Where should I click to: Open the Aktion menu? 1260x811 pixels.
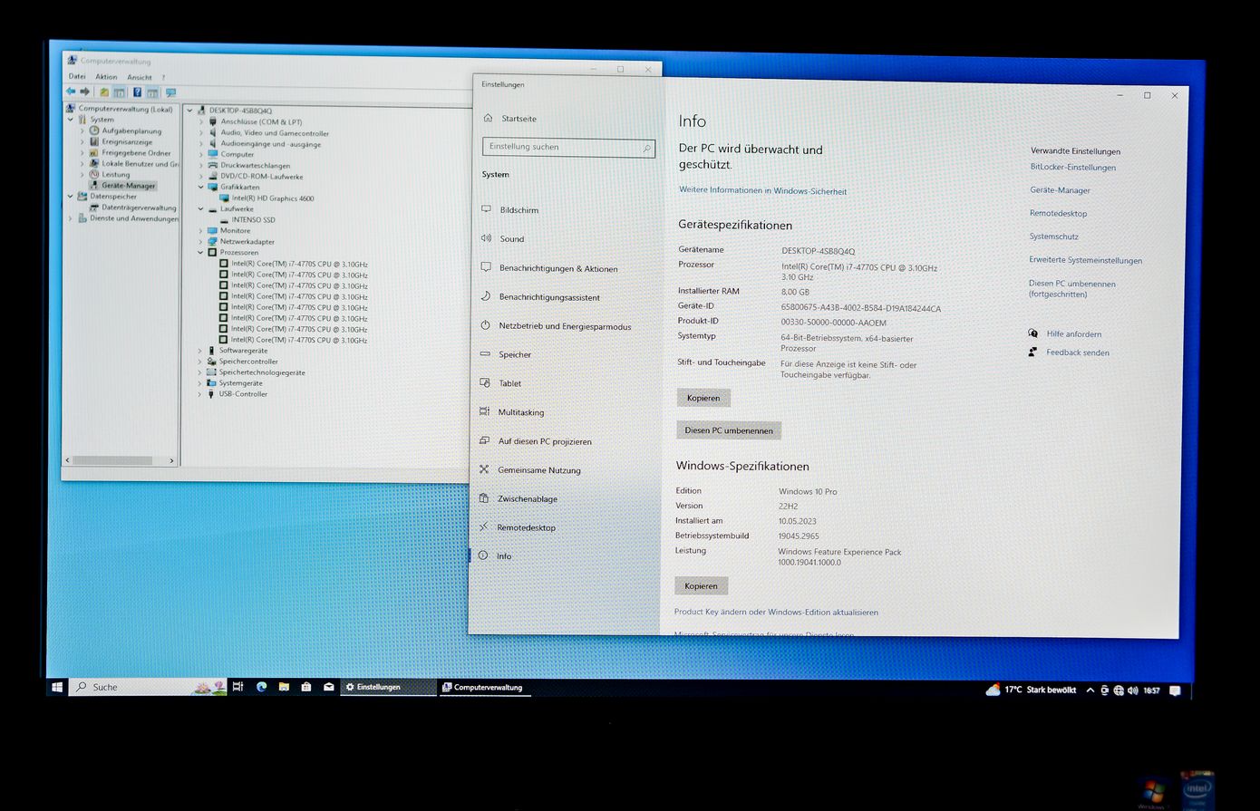pos(106,77)
